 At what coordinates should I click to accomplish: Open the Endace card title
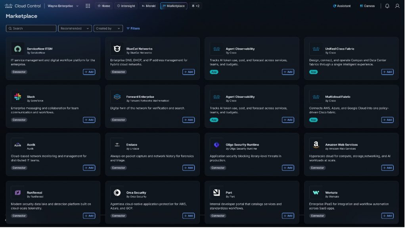click(132, 145)
